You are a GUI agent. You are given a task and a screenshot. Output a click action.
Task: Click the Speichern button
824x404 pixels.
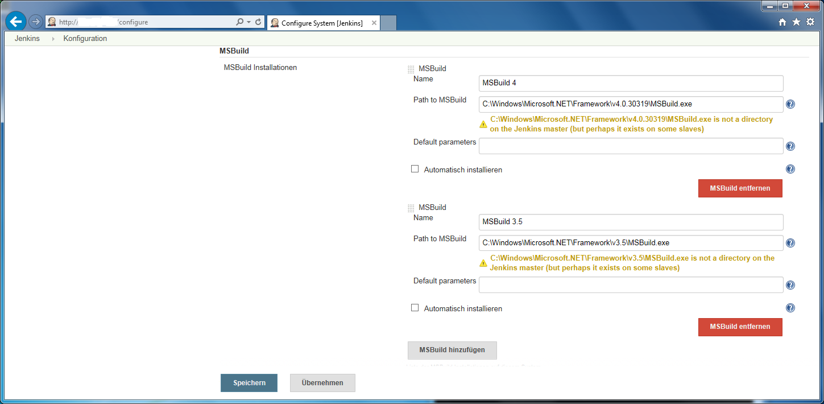(249, 383)
